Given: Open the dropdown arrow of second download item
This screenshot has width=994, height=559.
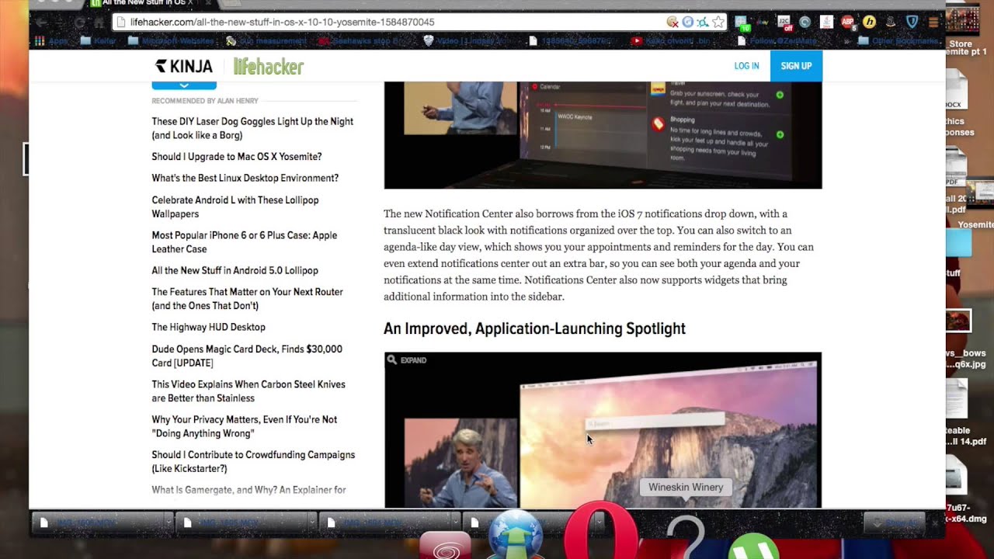Looking at the screenshot, I should click(x=311, y=523).
